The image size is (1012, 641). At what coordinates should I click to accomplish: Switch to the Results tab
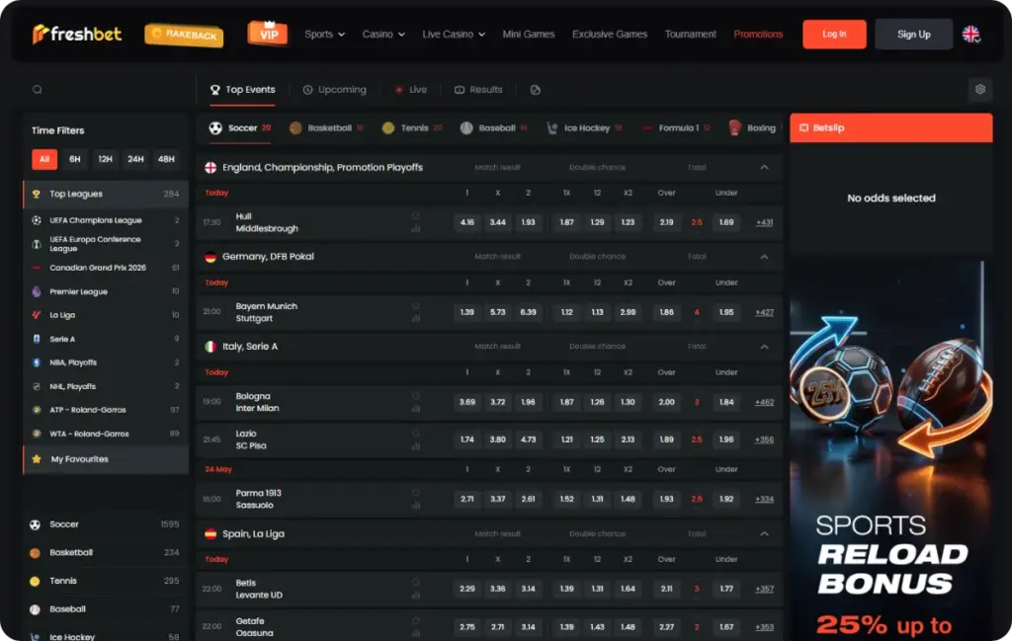478,90
